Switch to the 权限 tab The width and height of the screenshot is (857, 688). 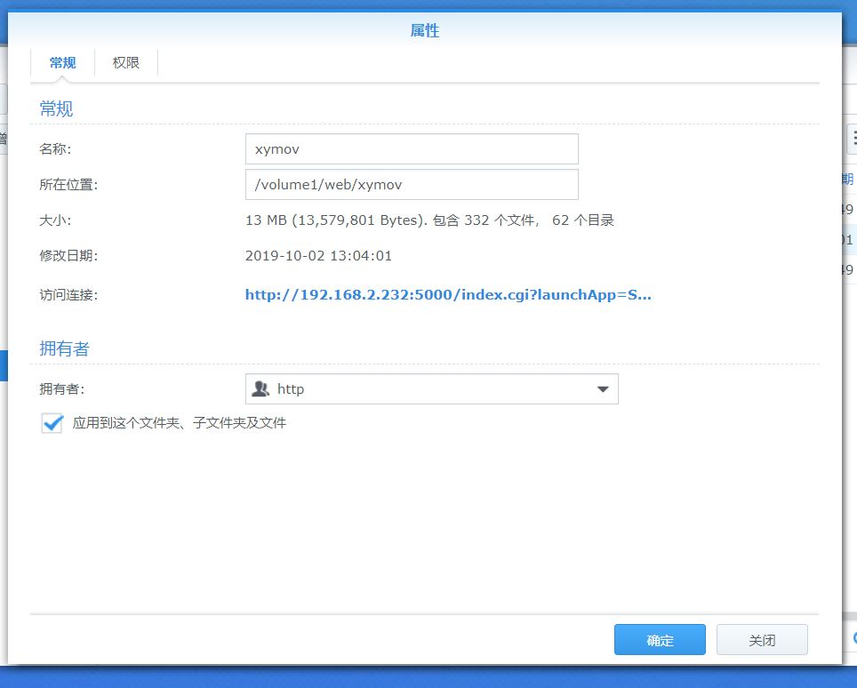click(x=126, y=63)
